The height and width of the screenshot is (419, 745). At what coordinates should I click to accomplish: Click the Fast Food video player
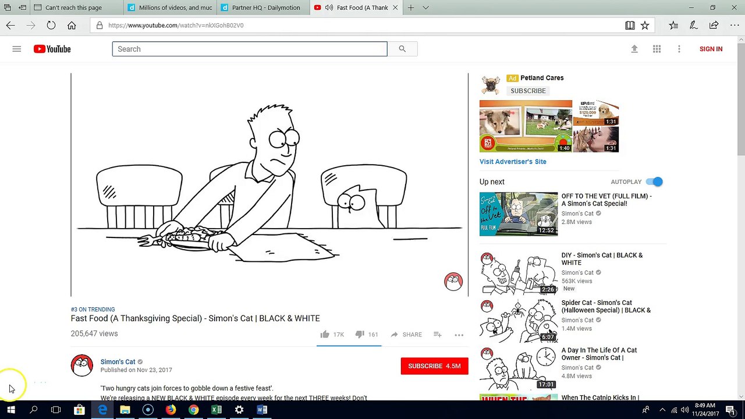coord(269,185)
